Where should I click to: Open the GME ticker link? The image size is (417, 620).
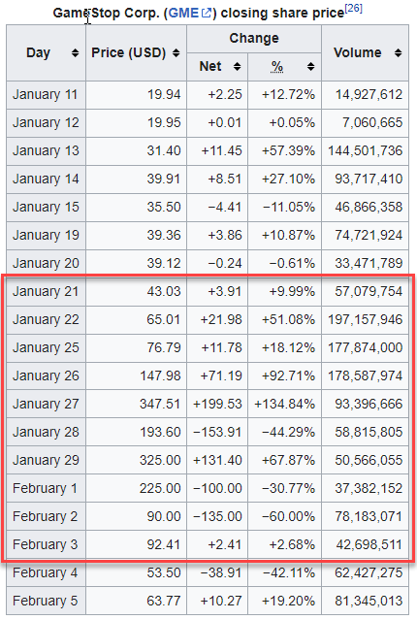[184, 13]
